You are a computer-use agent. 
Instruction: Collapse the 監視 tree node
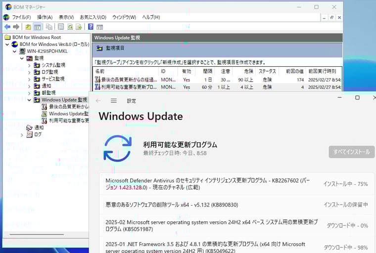[x=22, y=58]
